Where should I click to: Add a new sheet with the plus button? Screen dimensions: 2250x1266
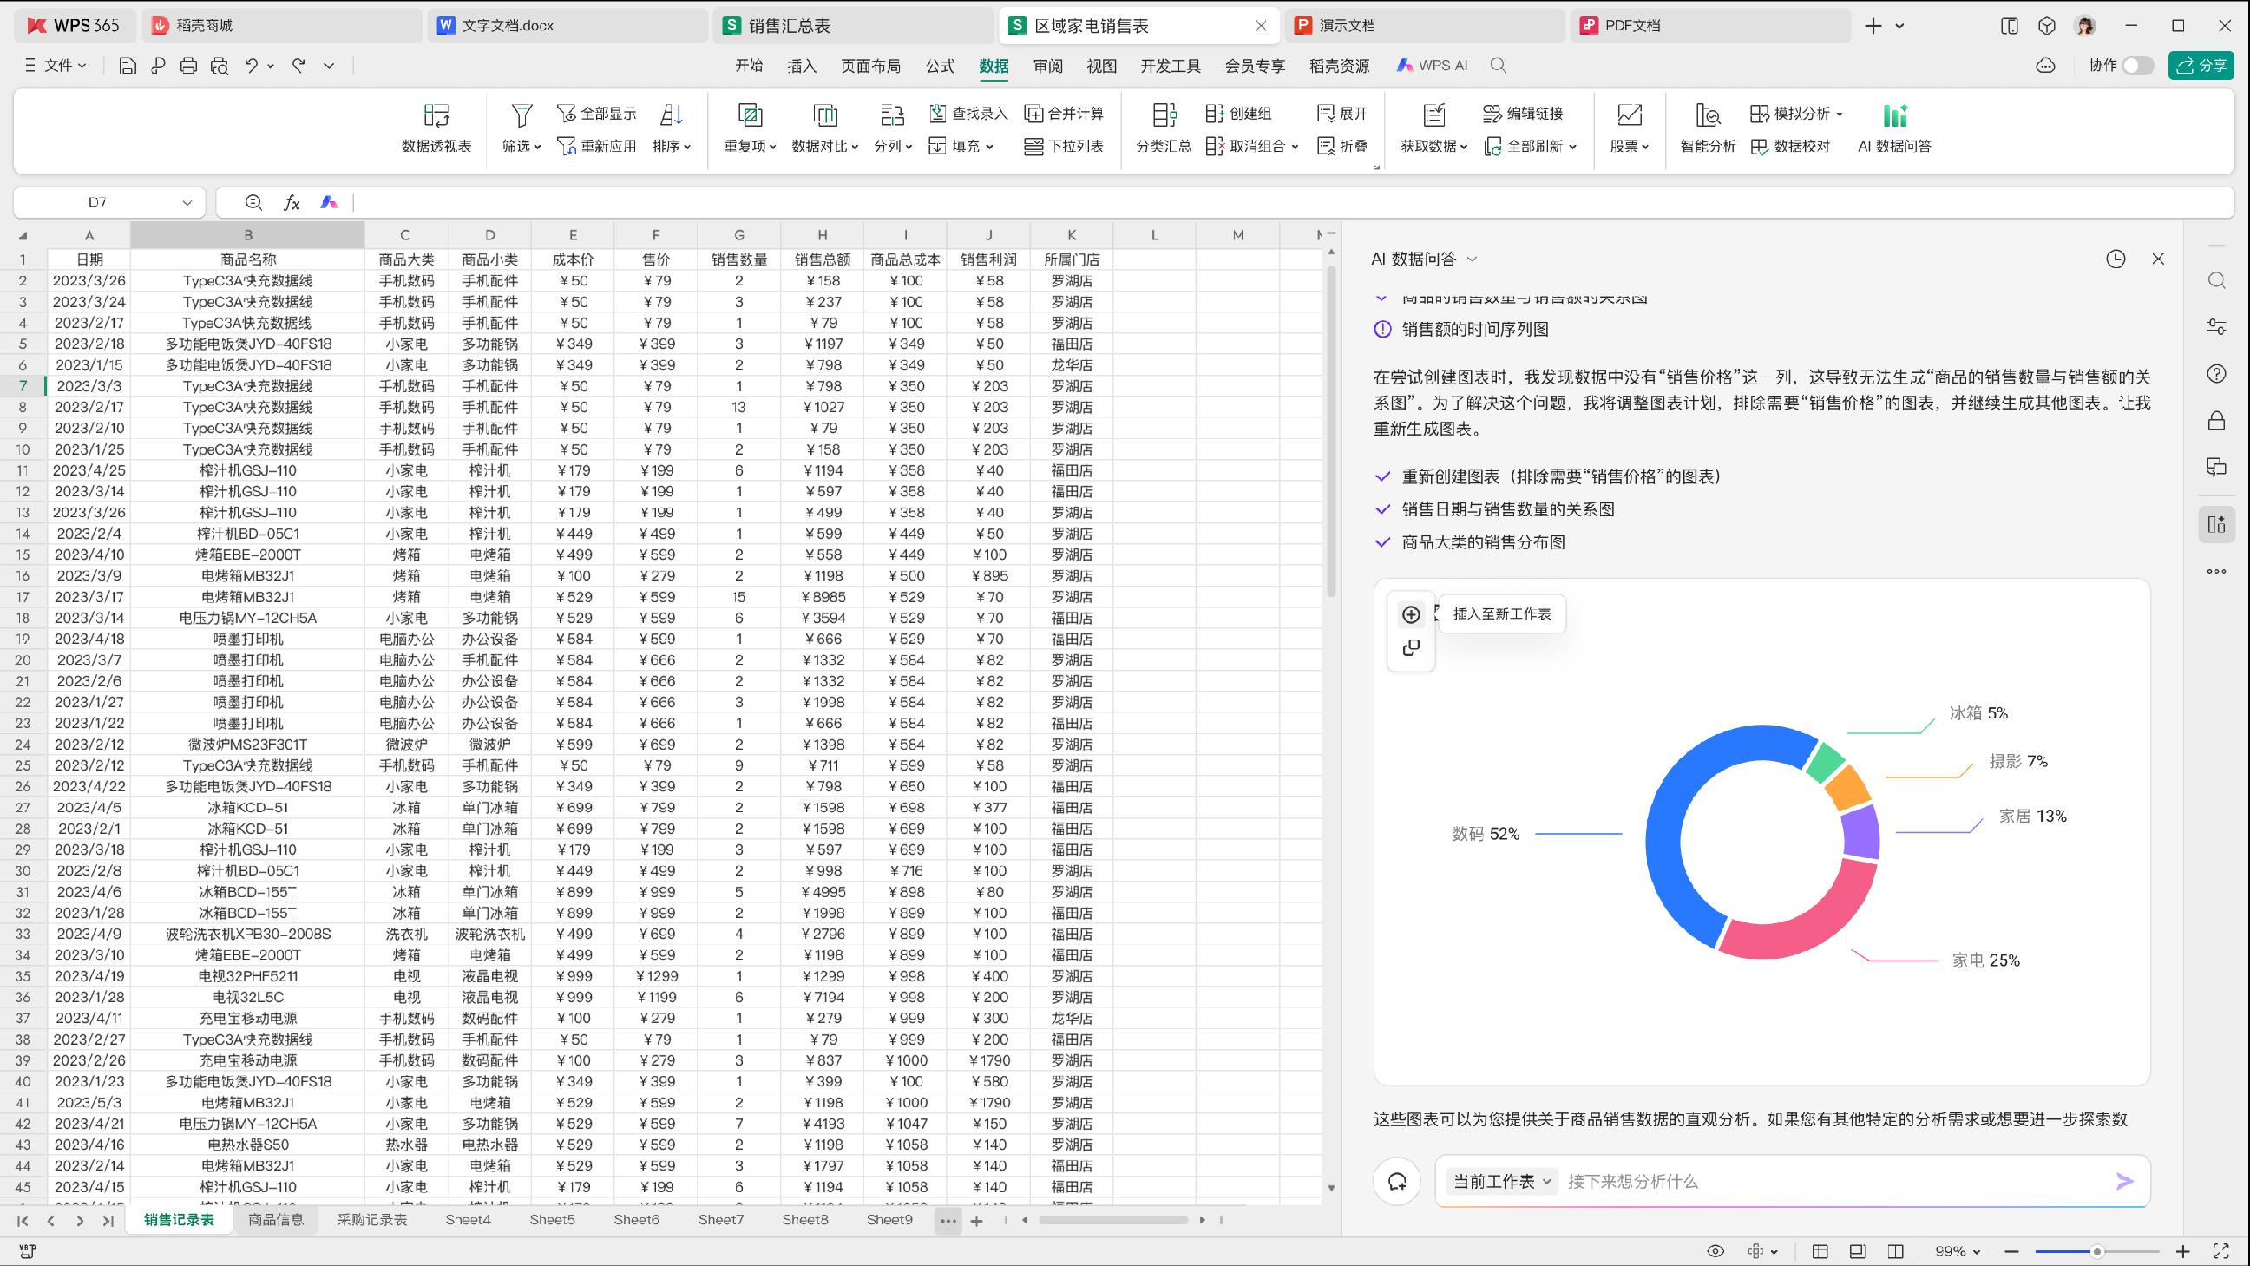point(976,1221)
